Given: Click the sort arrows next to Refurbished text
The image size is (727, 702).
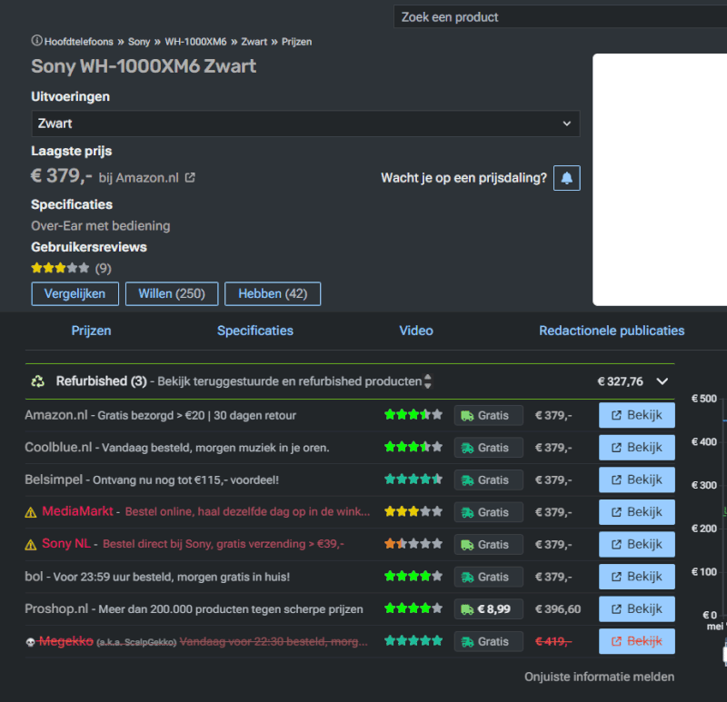Looking at the screenshot, I should click(x=427, y=381).
